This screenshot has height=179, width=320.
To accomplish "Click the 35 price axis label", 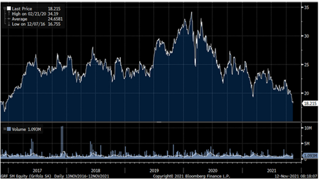I will (x=305, y=7).
